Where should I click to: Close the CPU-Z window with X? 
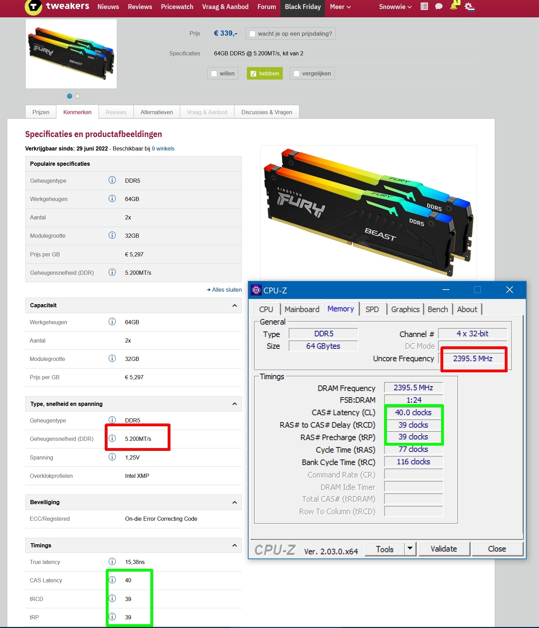coord(510,290)
